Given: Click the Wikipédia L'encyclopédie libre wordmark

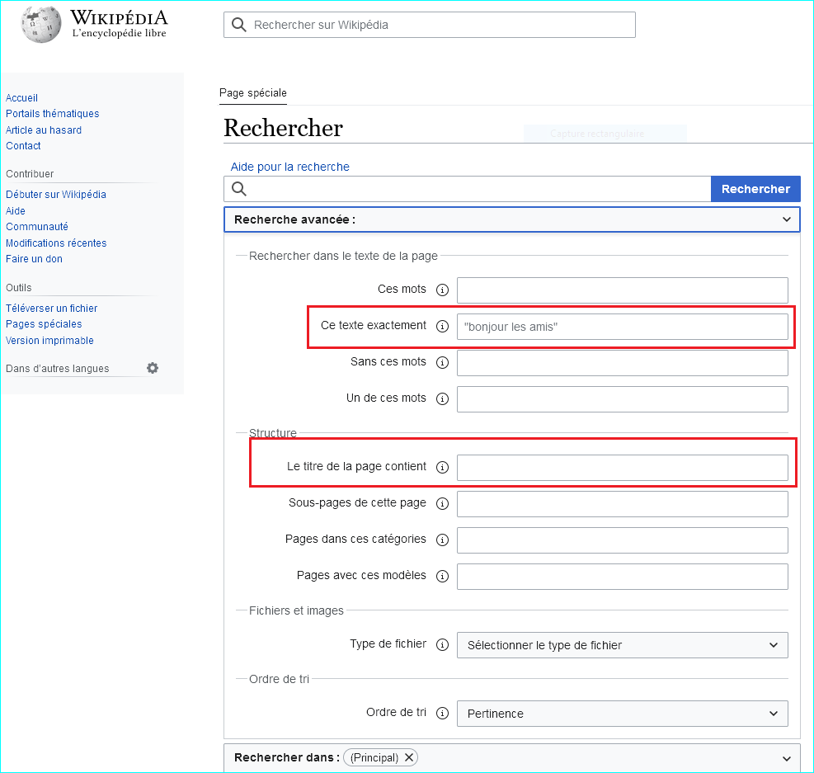Looking at the screenshot, I should click(119, 24).
